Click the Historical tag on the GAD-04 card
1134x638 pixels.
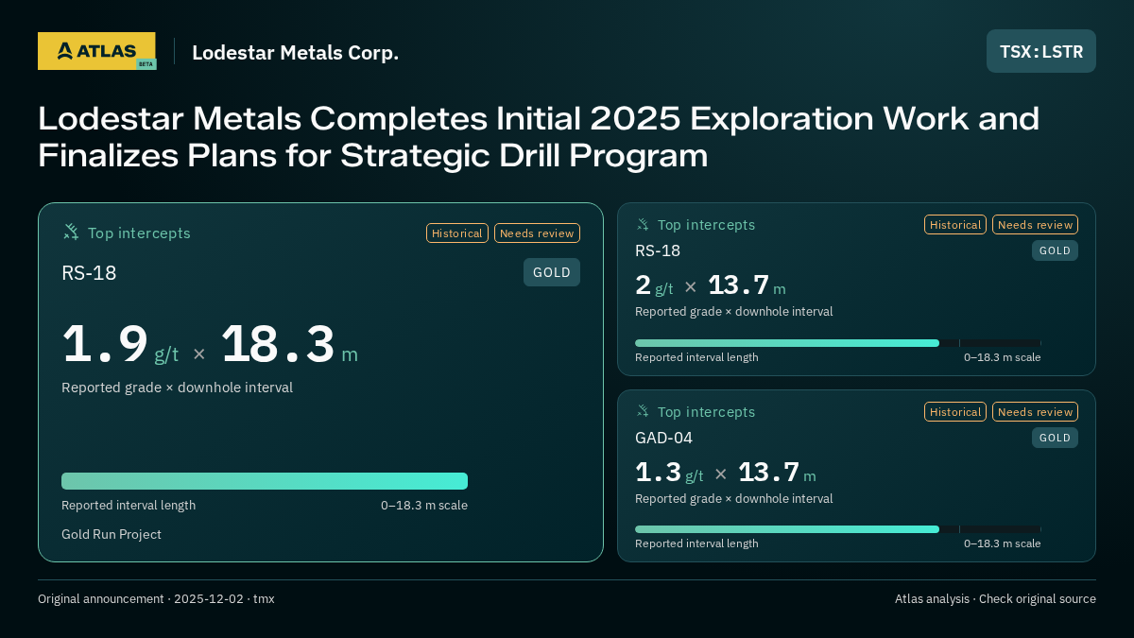955,412
